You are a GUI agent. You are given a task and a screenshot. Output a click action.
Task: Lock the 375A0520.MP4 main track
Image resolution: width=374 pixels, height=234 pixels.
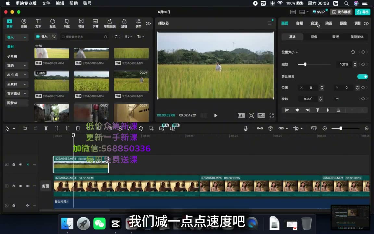[14, 186]
